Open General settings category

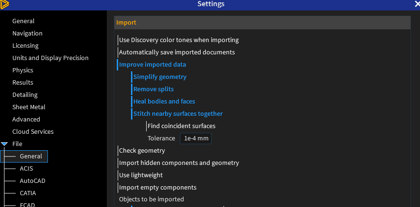pyautogui.click(x=23, y=21)
